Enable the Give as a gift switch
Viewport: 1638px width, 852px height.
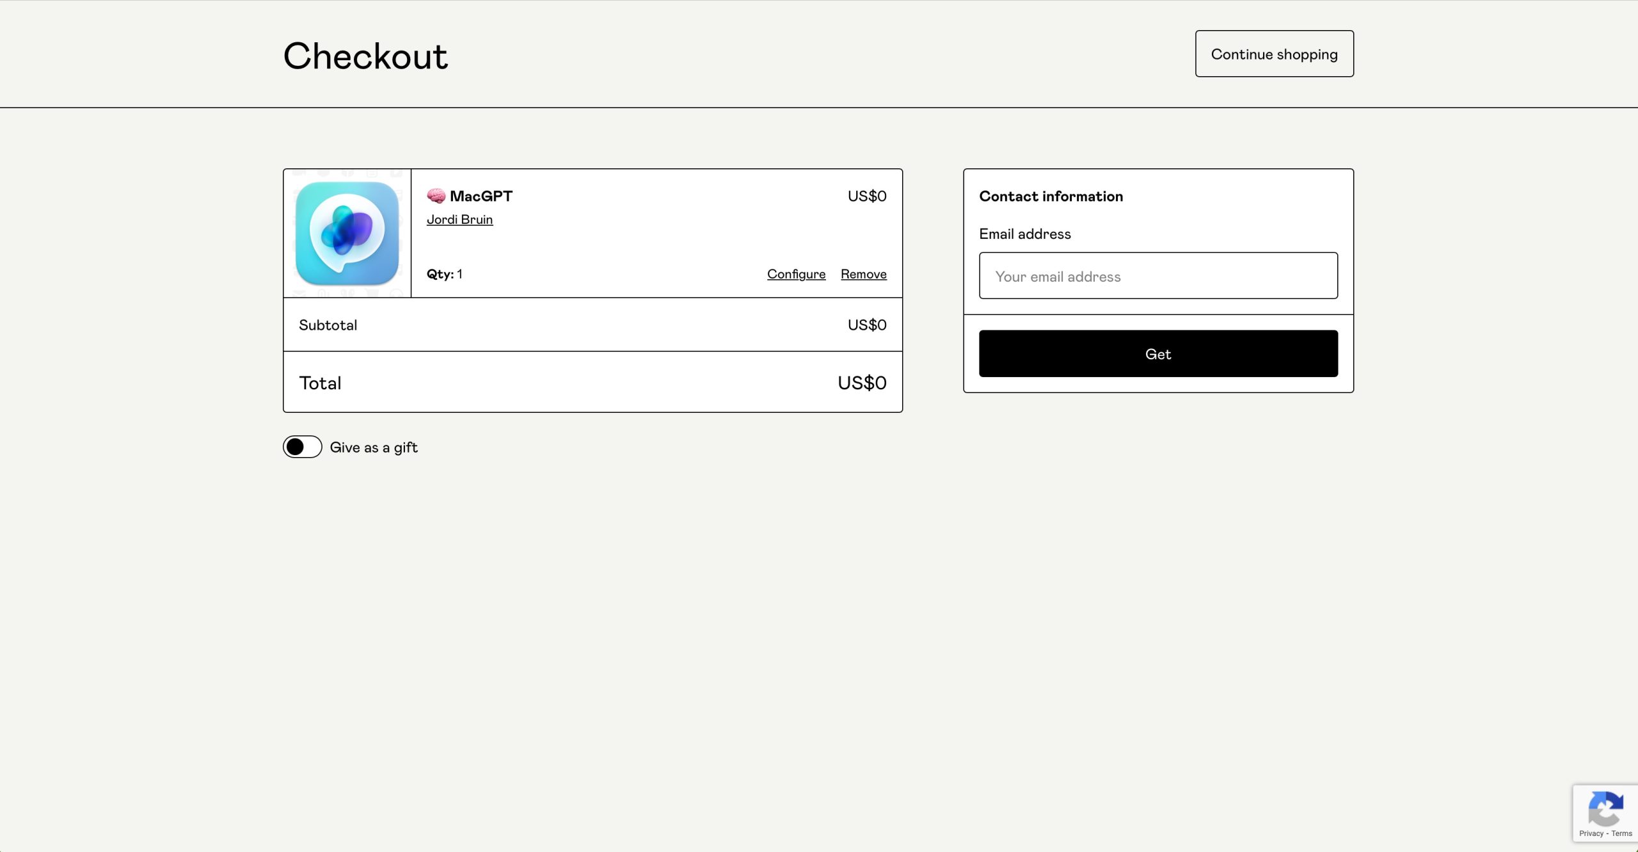click(x=302, y=447)
